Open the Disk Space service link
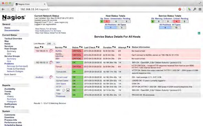203x126 pixels. (61, 84)
